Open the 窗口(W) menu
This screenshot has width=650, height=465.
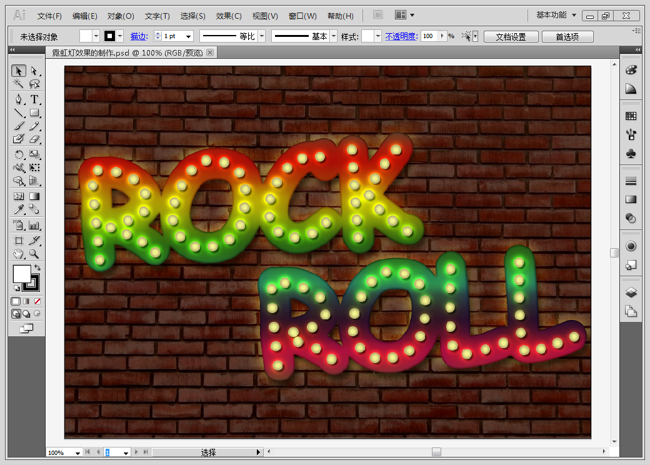[x=302, y=16]
